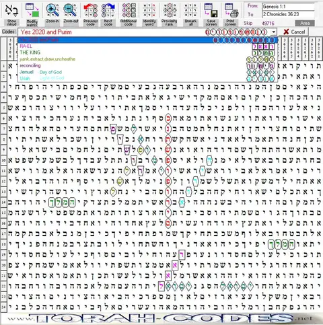This screenshot has height=325, width=323.
Task: Click row number 24 header
Action: click(3, 307)
